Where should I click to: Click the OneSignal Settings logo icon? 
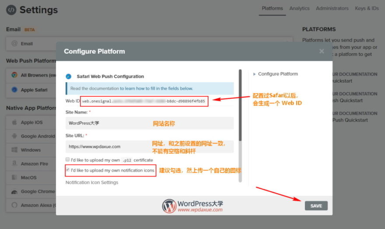pos(11,10)
